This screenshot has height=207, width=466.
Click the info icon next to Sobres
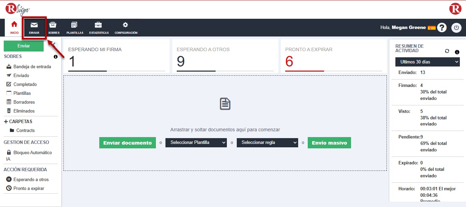(x=56, y=57)
